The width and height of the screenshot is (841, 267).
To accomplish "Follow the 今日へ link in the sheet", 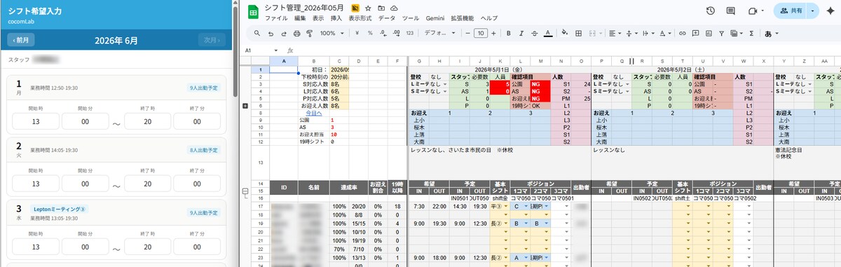I will [x=313, y=113].
